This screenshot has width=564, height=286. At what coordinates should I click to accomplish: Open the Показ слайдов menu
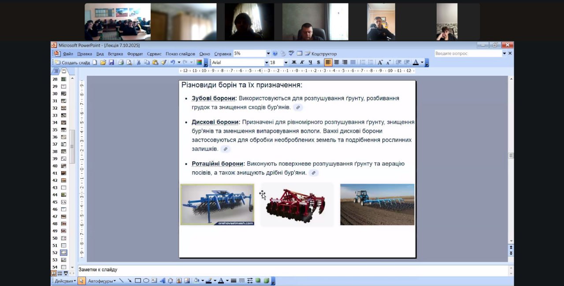coord(180,54)
